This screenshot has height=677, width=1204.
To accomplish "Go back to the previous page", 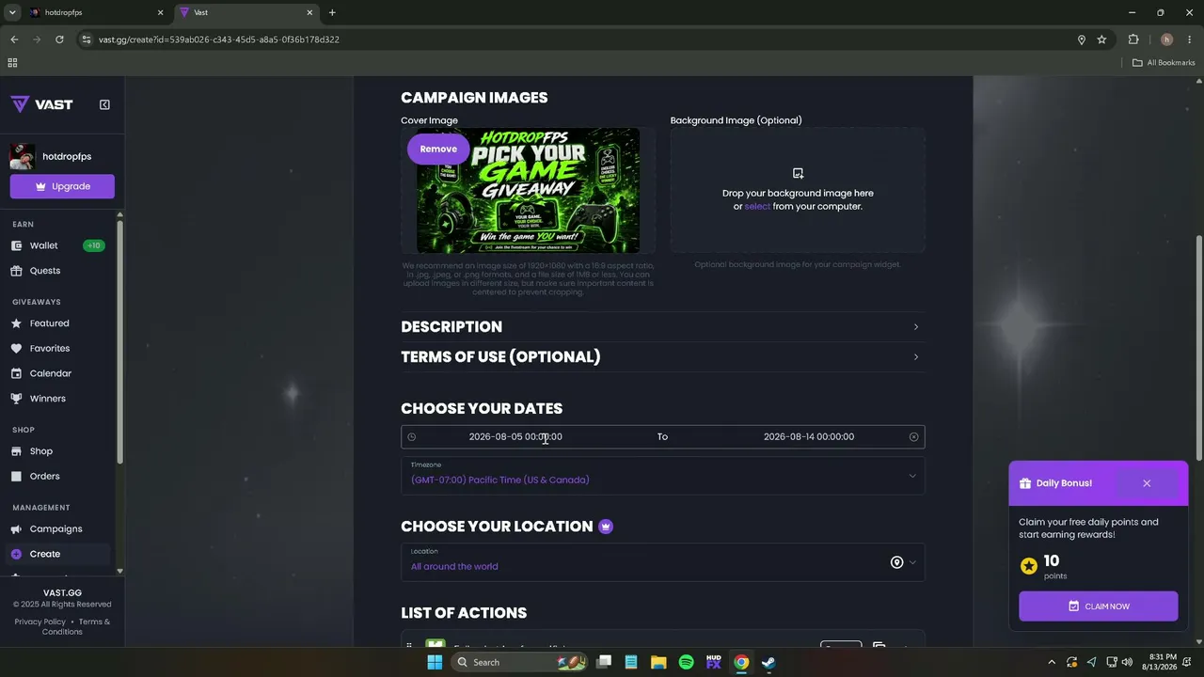I will (14, 39).
